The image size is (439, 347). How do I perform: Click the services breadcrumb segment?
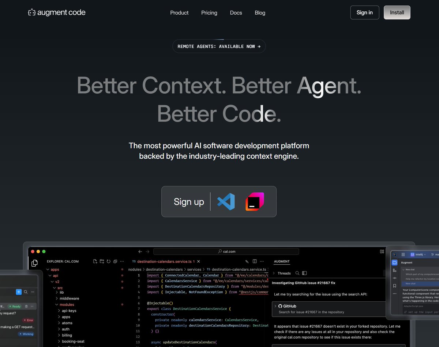194,269
